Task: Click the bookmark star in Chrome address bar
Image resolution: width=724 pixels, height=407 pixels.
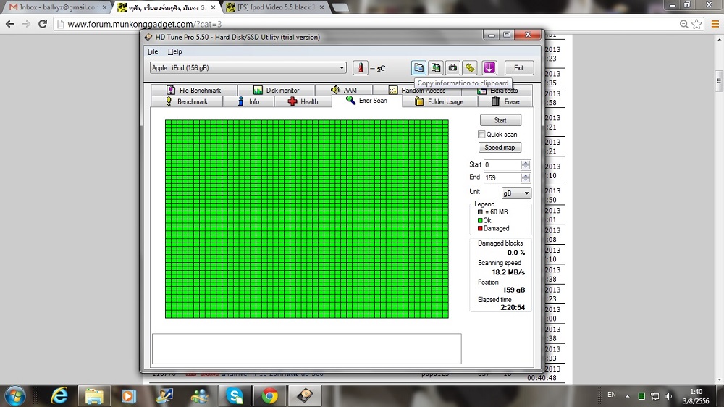Action: 696,24
